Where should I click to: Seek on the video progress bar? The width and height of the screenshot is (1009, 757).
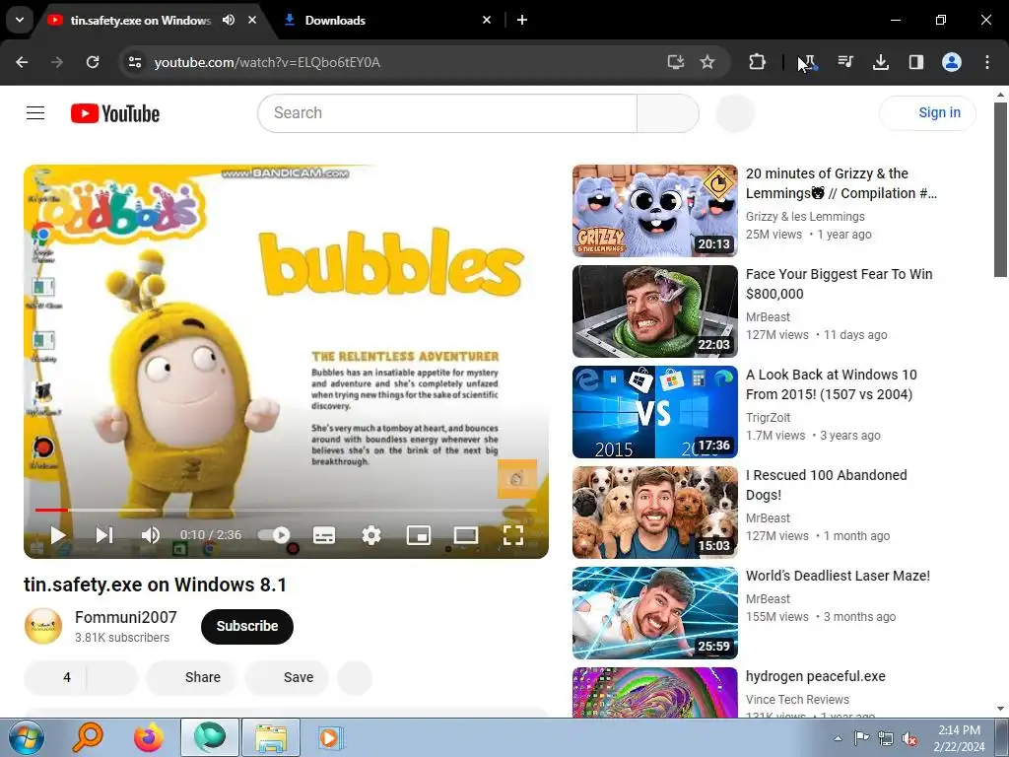pos(286,510)
